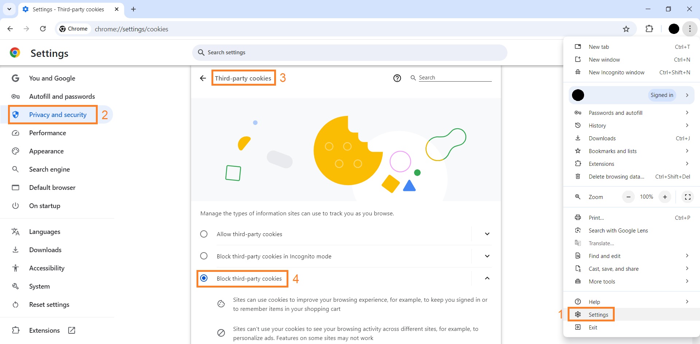Click Delete browsing data menu entry
Viewport: 700px width, 344px height.
[616, 176]
